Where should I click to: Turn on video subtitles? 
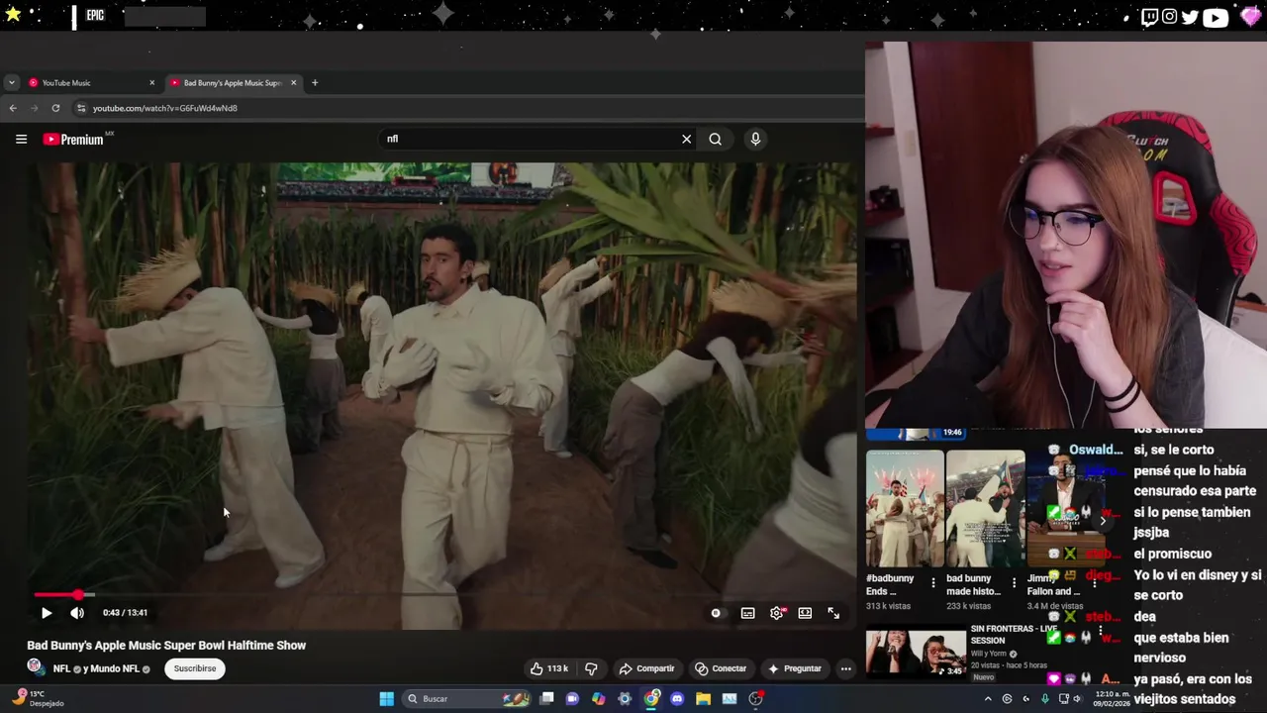click(x=747, y=613)
